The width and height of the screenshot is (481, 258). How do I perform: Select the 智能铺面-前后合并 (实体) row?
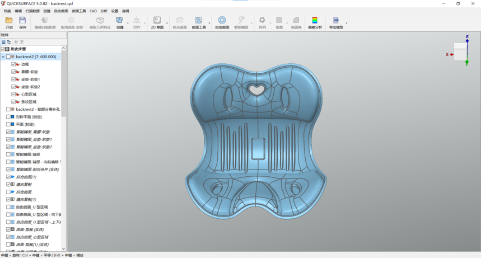(38, 170)
